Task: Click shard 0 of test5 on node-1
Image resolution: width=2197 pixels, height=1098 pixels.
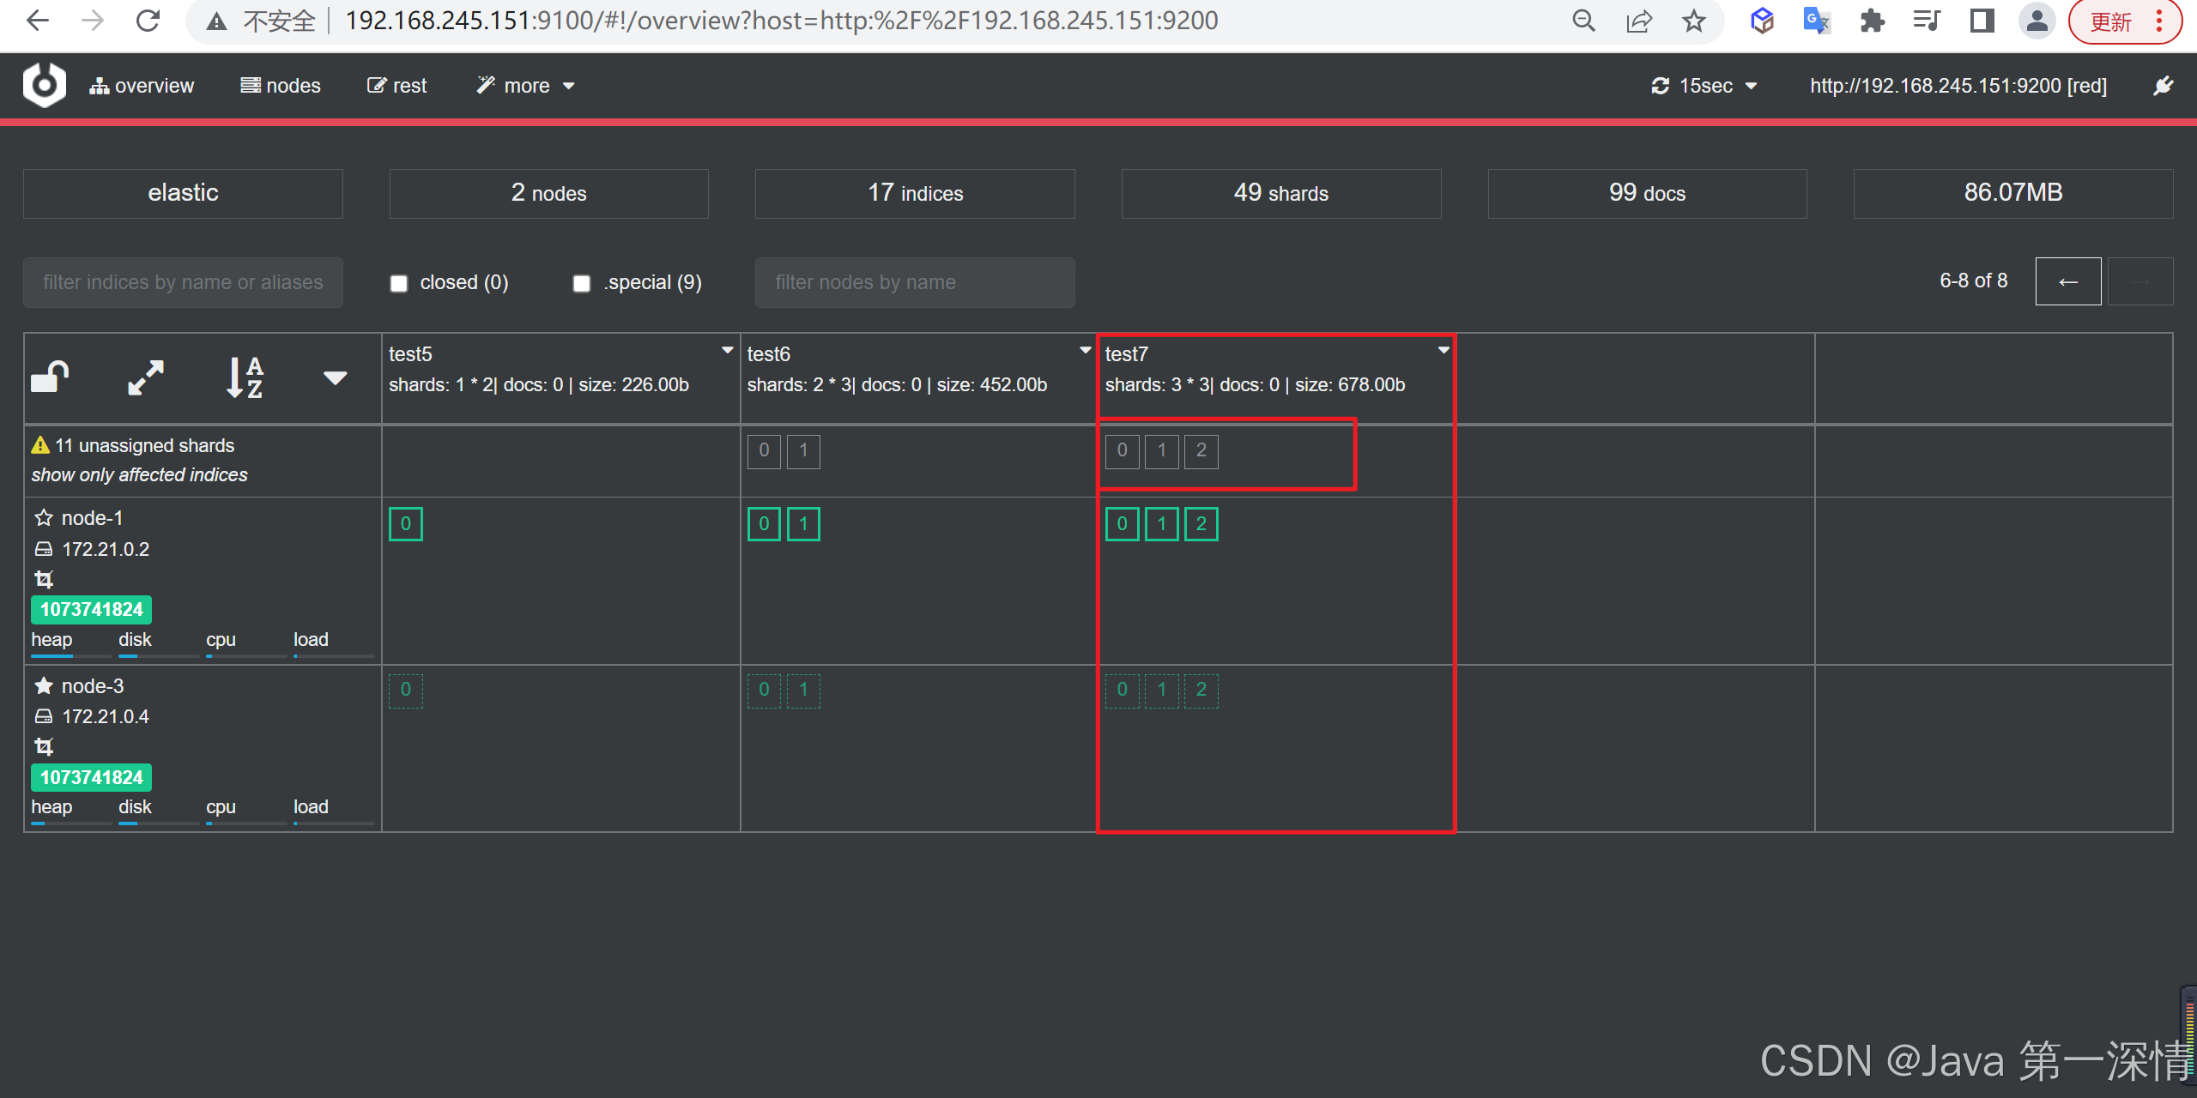Action: point(406,524)
